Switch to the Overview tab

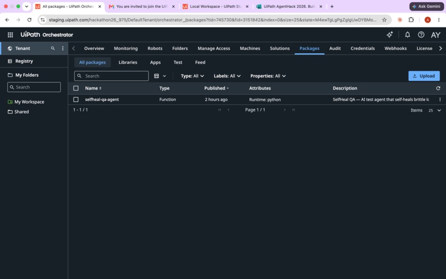94,48
